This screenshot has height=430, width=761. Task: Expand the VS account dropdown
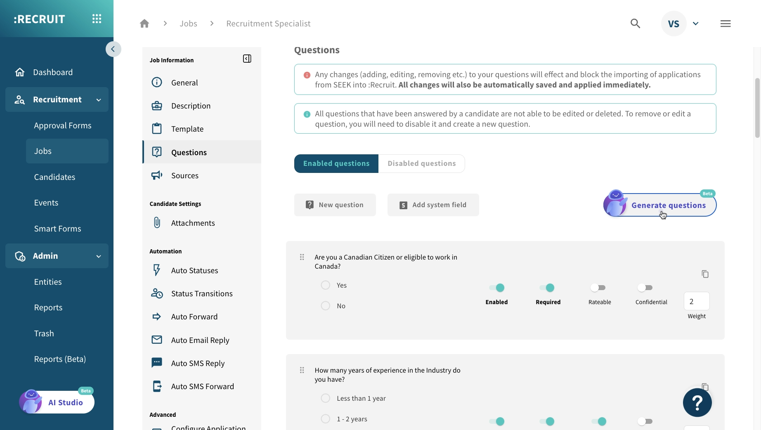pos(696,24)
